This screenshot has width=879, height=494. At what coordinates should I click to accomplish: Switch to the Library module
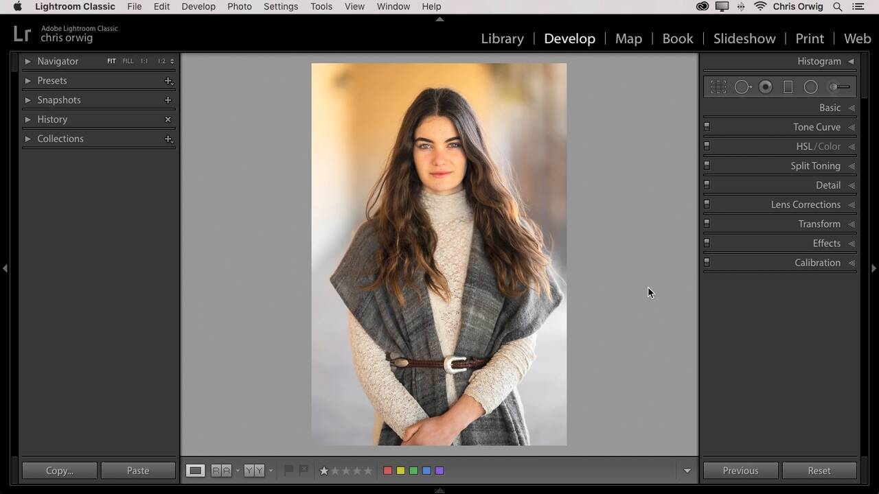point(503,38)
